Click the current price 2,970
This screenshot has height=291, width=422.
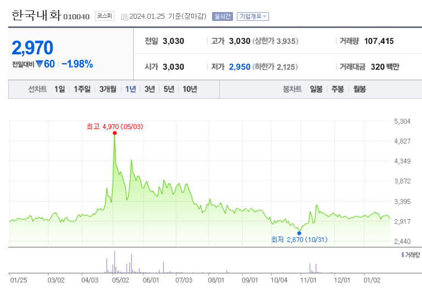point(32,48)
